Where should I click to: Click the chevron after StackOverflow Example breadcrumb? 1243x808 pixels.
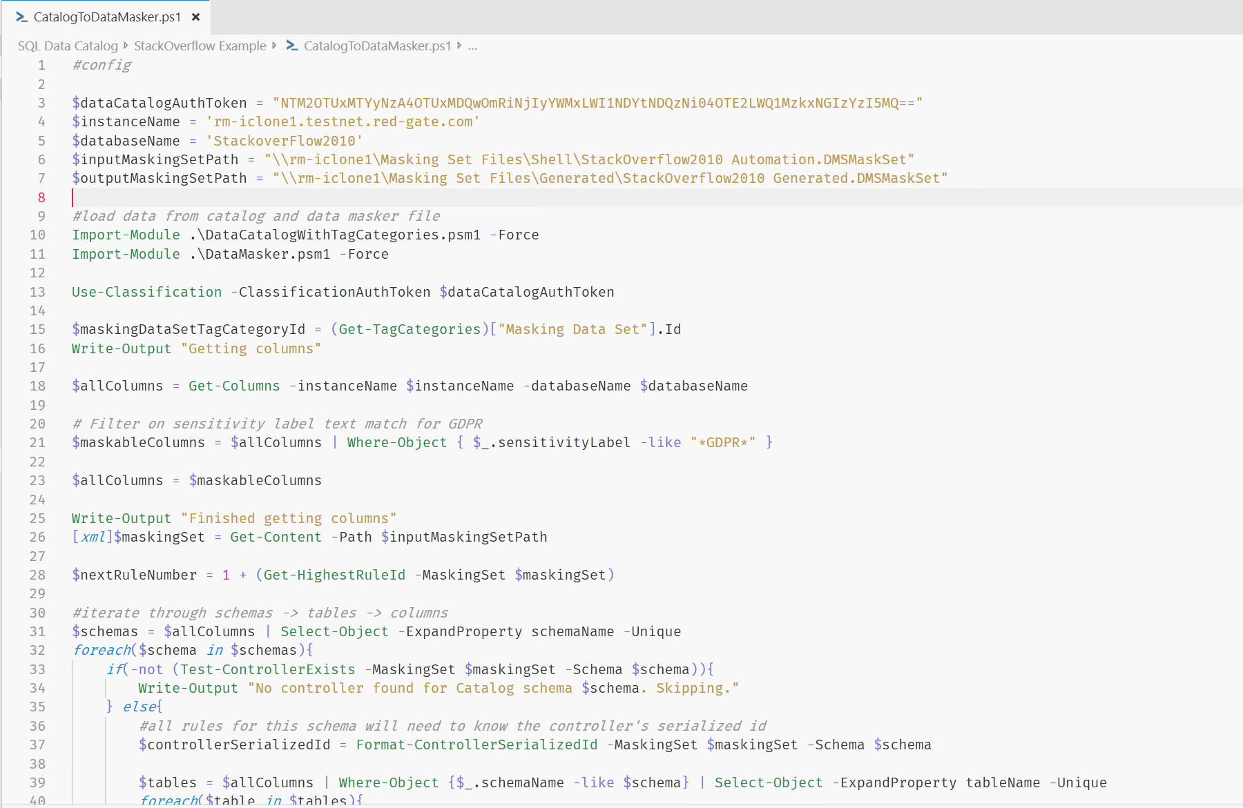[274, 46]
